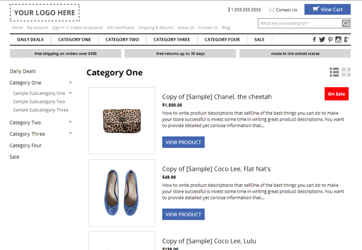Expand Category Three sidebar arrow
Viewport: 362px width, 250px height.
pos(70,133)
